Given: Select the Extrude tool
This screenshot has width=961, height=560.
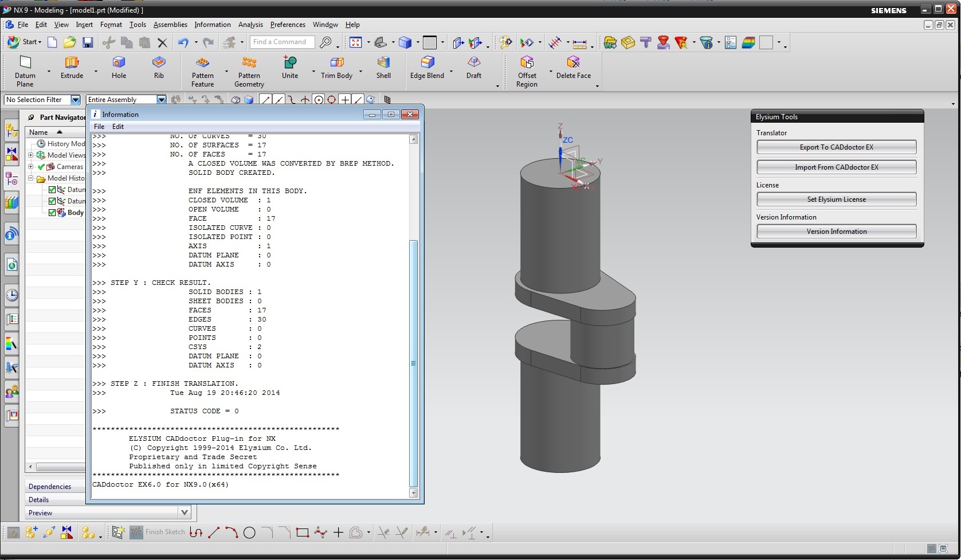Looking at the screenshot, I should [x=72, y=68].
